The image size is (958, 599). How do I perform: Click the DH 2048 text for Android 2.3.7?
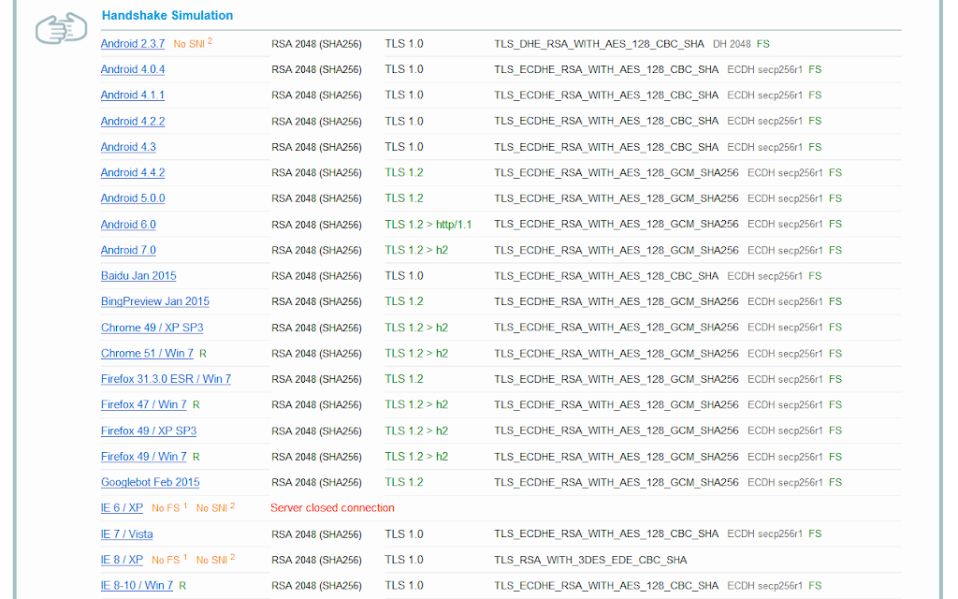coord(732,44)
